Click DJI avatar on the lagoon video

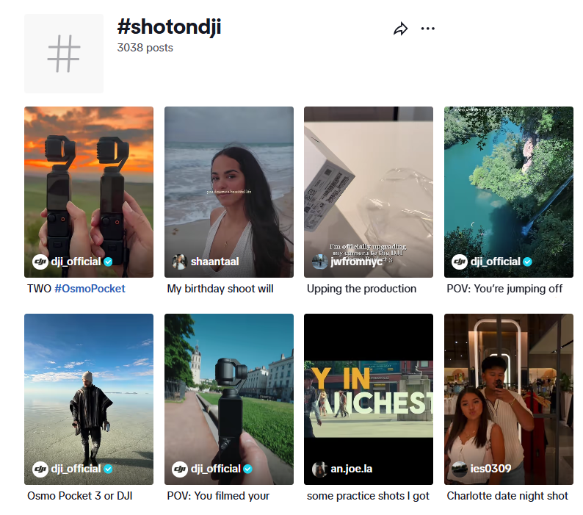459,262
